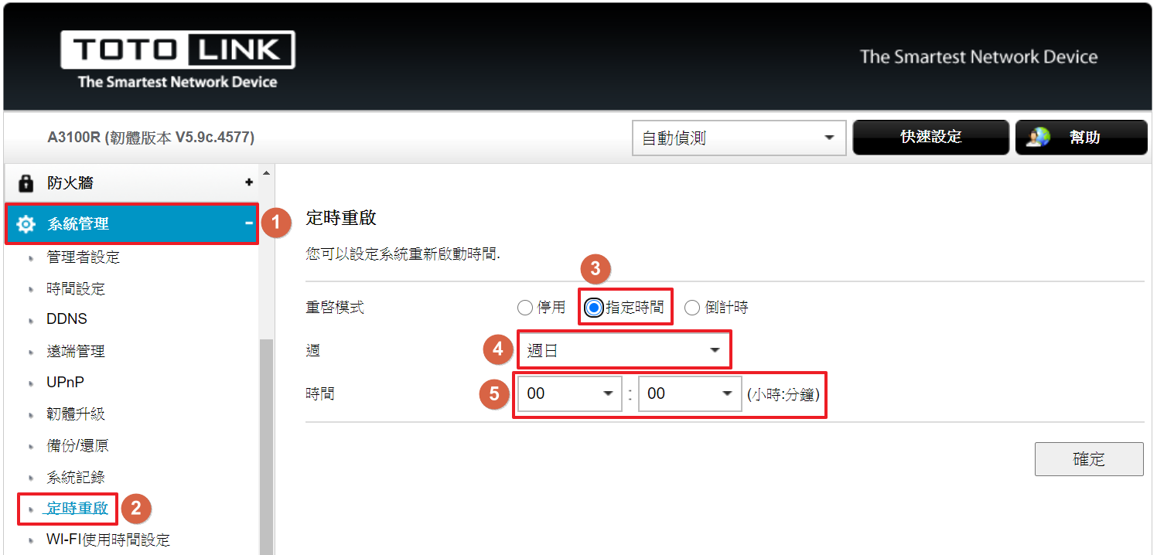The height and width of the screenshot is (555, 1157).
Task: Select the 倒計時 radio button
Action: (x=692, y=308)
